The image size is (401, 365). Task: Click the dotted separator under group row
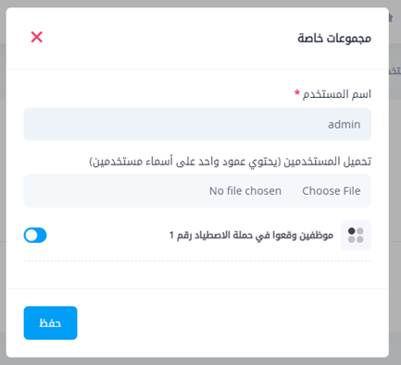pyautogui.click(x=197, y=261)
